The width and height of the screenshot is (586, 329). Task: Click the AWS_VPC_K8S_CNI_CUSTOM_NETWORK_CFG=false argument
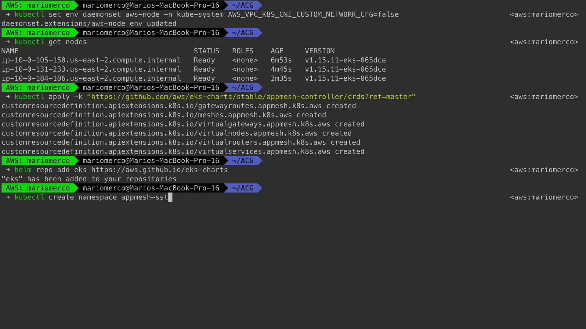[313, 14]
